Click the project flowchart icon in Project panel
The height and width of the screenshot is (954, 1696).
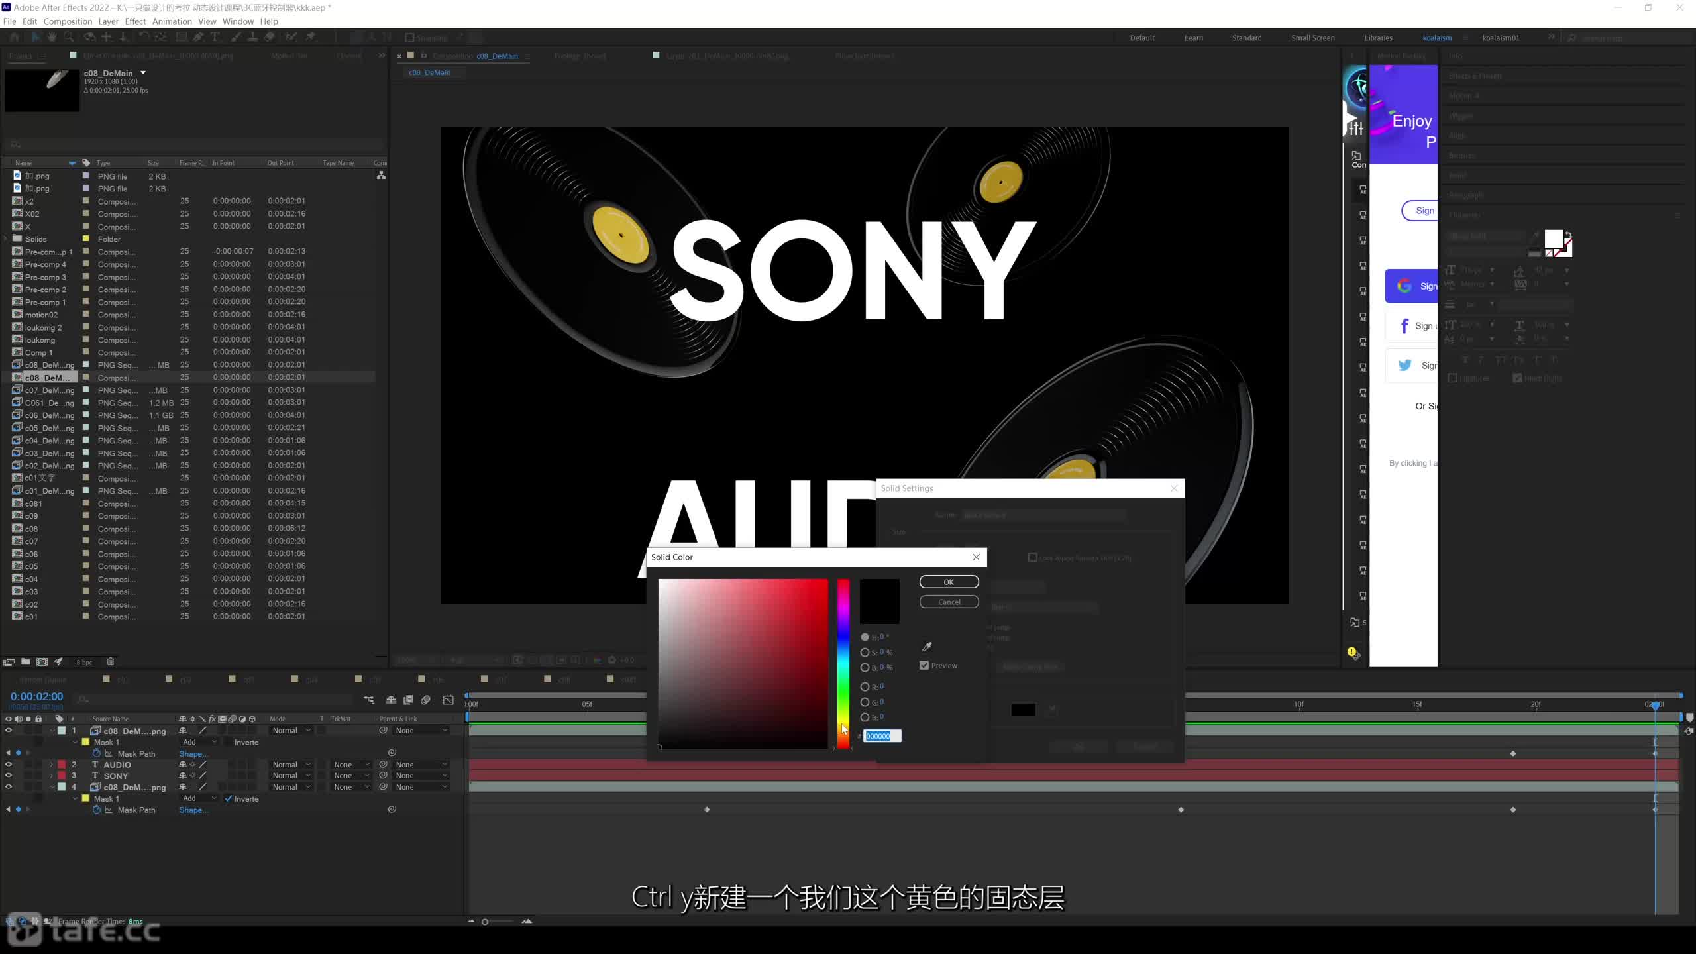click(381, 175)
